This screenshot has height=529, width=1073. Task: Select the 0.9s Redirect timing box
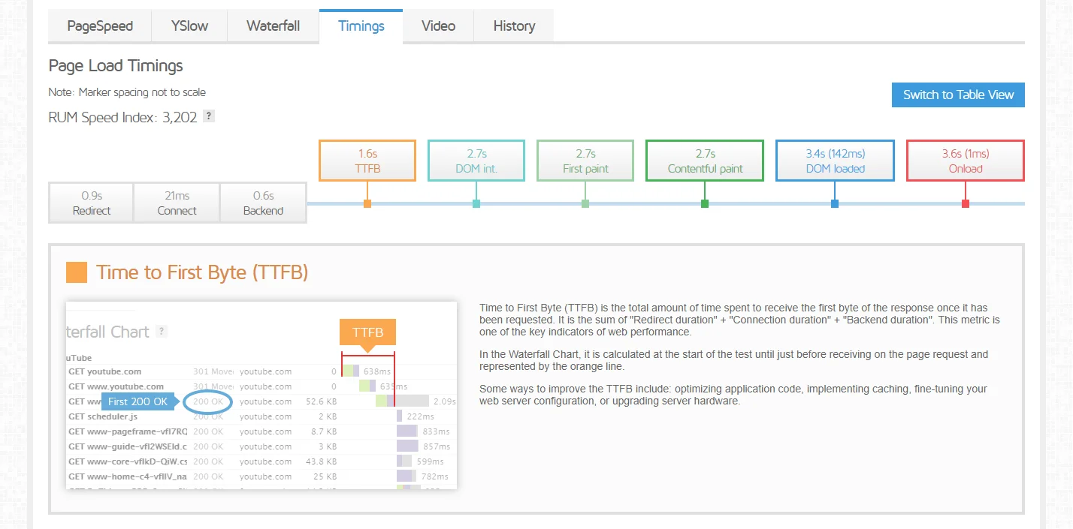(92, 203)
